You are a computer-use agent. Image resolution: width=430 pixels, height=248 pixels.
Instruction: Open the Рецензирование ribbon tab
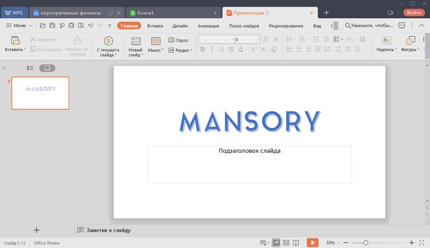point(286,25)
